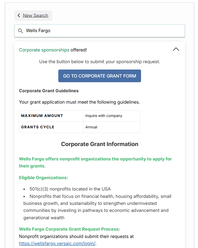Click the Corporate Grant Information heading

pyautogui.click(x=100, y=144)
